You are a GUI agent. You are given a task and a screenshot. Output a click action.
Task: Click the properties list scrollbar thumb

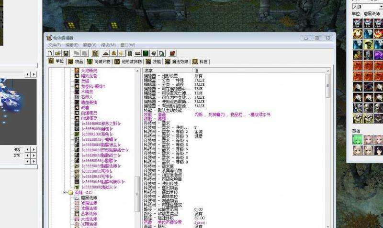pyautogui.click(x=328, y=85)
